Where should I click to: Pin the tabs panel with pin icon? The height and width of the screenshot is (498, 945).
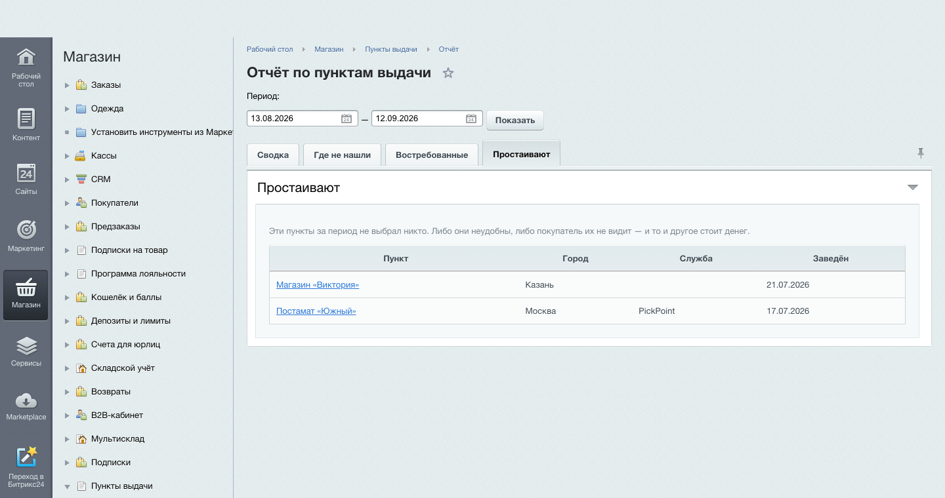coord(921,153)
